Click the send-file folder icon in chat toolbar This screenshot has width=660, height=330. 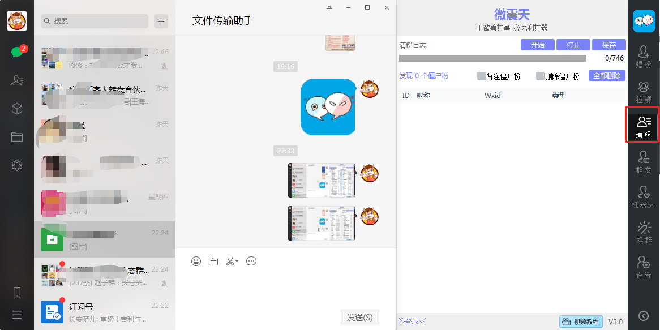pyautogui.click(x=213, y=262)
